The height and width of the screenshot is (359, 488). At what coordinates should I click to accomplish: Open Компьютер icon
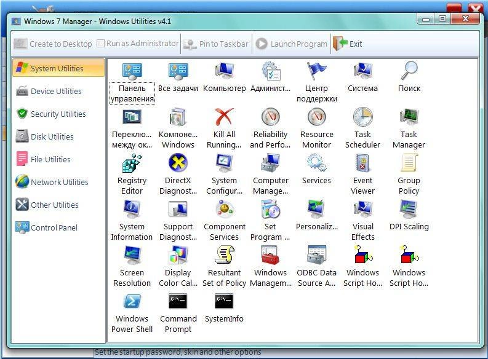tap(225, 71)
